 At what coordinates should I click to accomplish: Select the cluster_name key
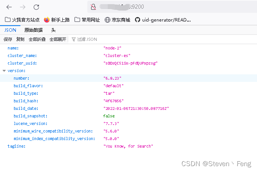[x=22, y=55]
